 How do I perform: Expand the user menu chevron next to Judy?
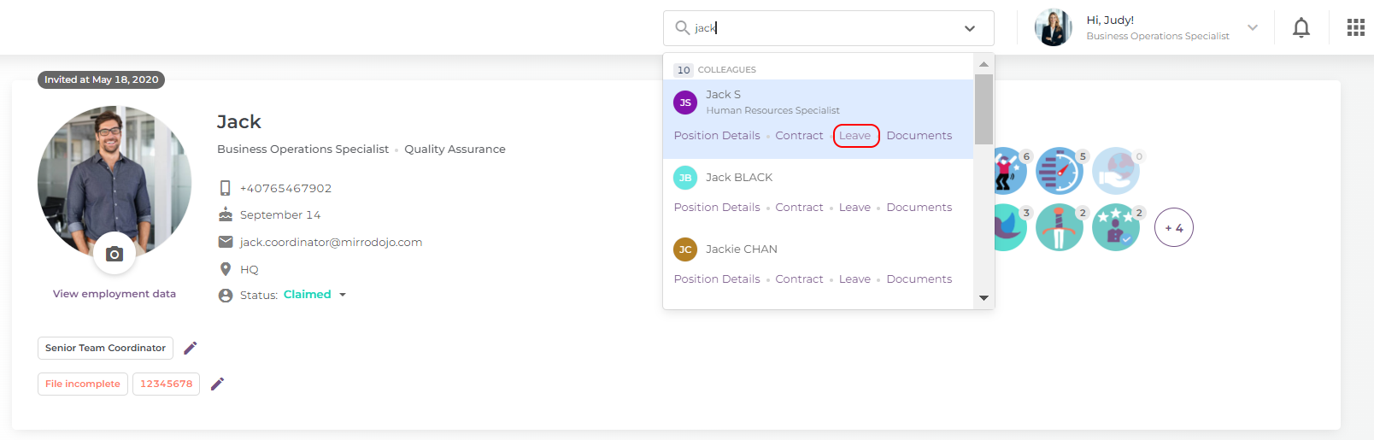coord(1253,27)
